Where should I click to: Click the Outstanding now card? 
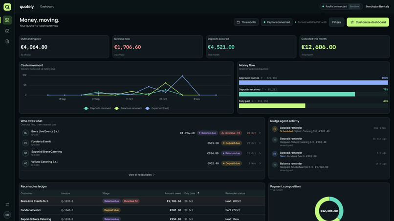point(64,47)
